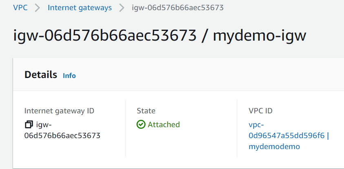The height and width of the screenshot is (169, 344).
Task: Click the green Attached checkmark icon
Action: 141,124
